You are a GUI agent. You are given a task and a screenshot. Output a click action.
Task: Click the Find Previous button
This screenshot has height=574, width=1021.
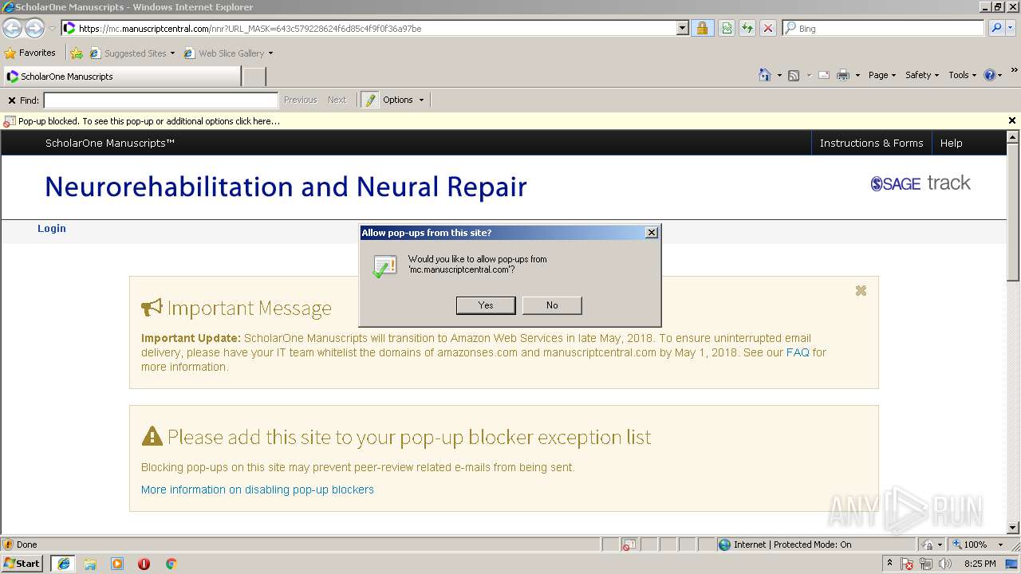pyautogui.click(x=300, y=100)
